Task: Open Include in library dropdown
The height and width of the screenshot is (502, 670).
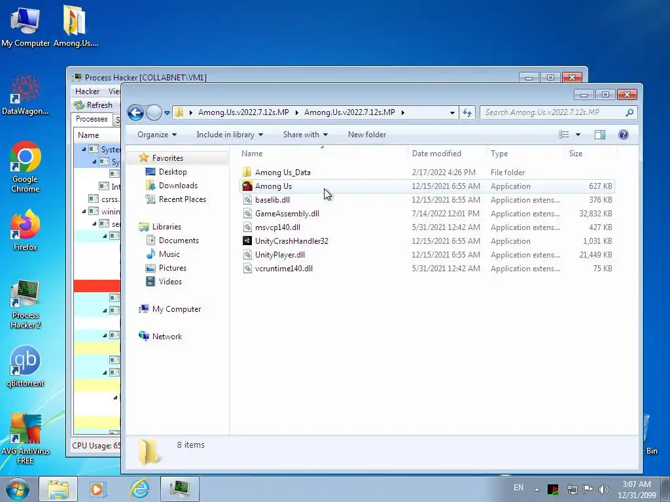Action: [x=230, y=135]
